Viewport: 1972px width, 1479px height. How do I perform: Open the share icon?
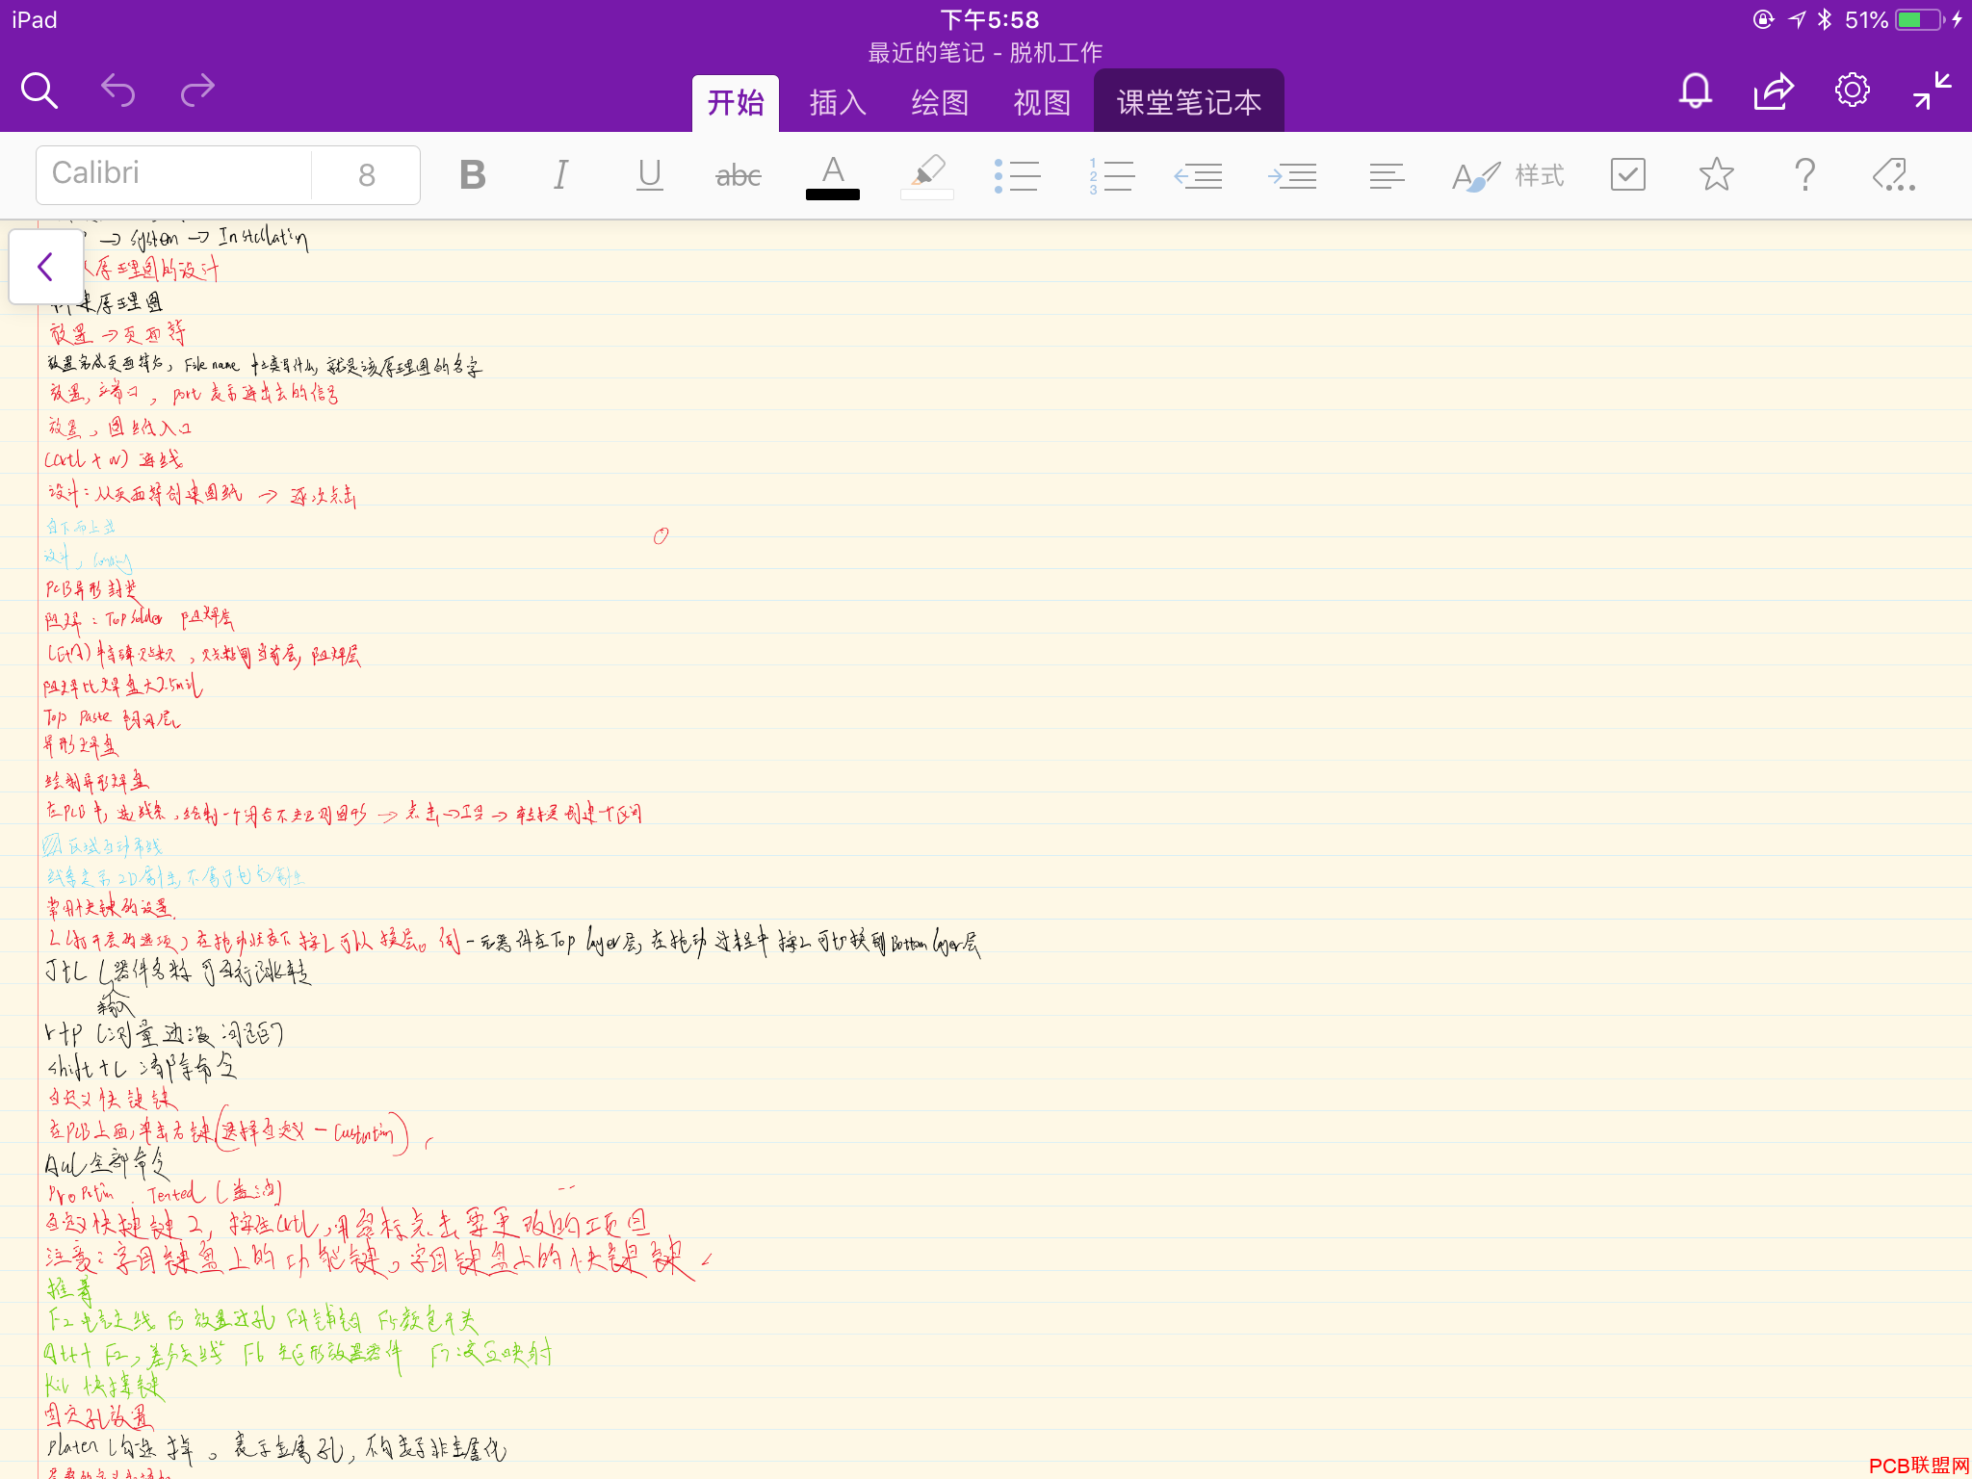(x=1774, y=91)
